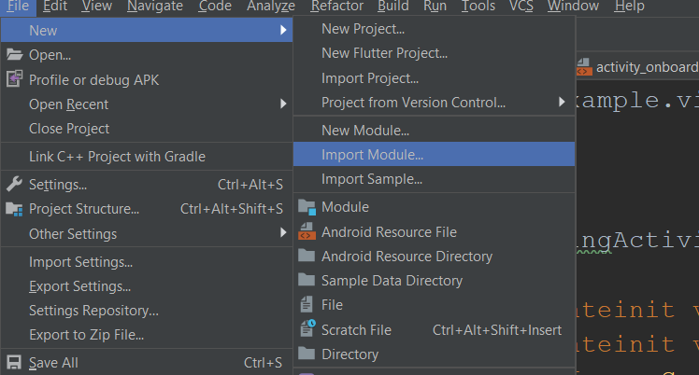This screenshot has height=375, width=699.
Task: Expand the Open Recent submenu arrow
Action: click(282, 104)
